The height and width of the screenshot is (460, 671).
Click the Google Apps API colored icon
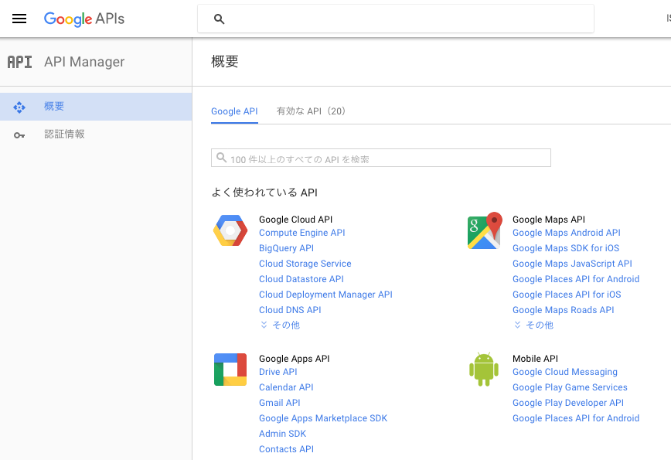click(230, 369)
